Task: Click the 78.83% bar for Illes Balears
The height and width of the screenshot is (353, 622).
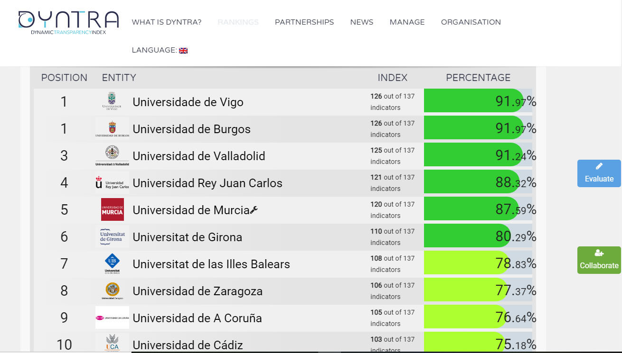Action: pos(467,262)
